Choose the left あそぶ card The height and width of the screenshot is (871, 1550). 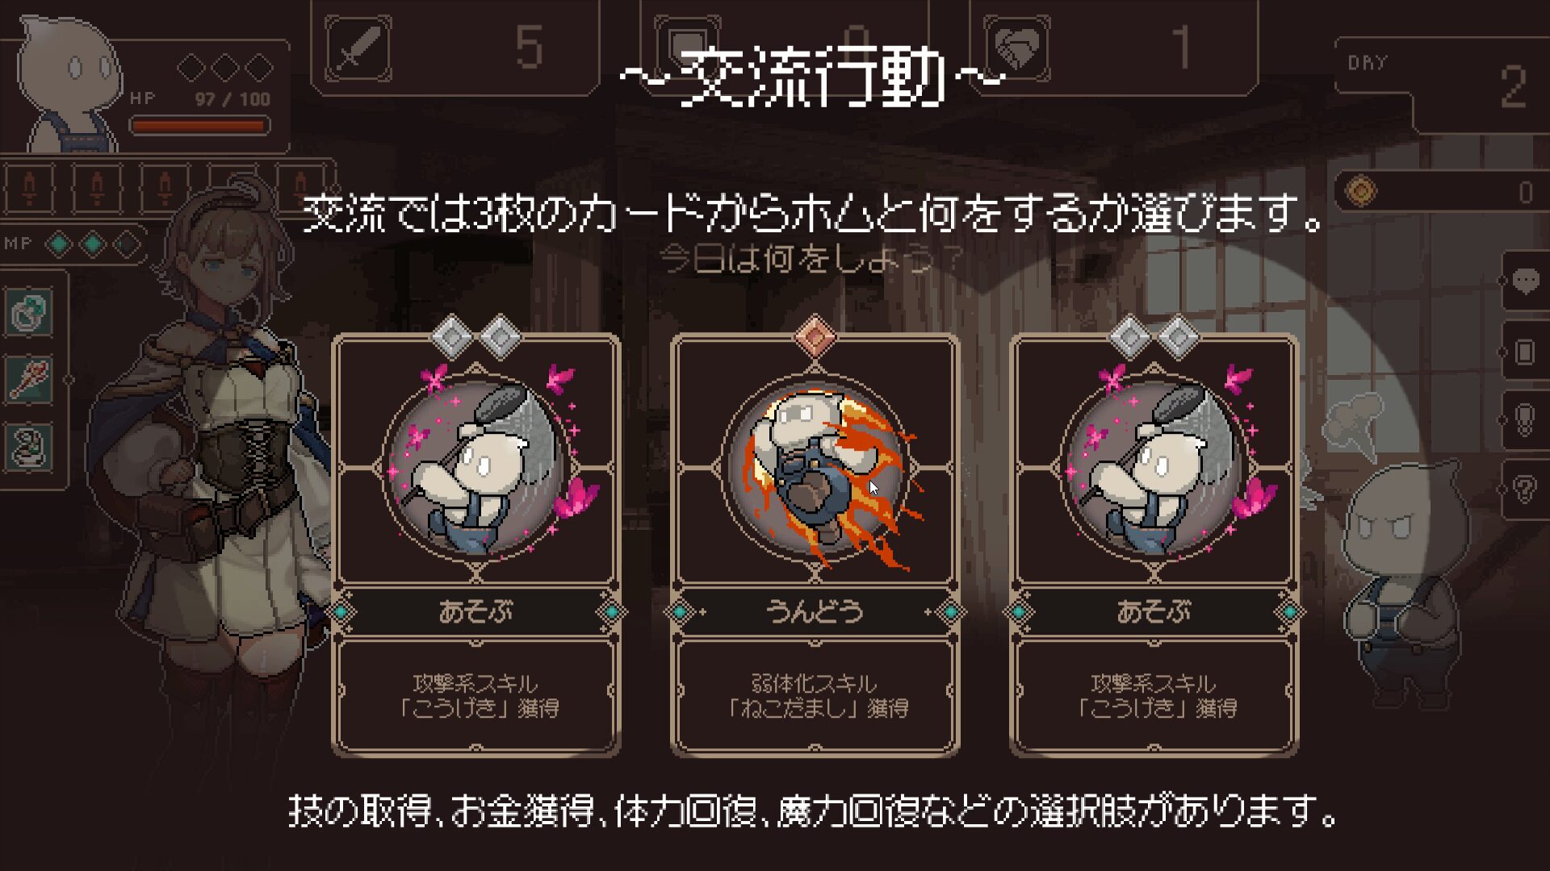[x=476, y=544]
